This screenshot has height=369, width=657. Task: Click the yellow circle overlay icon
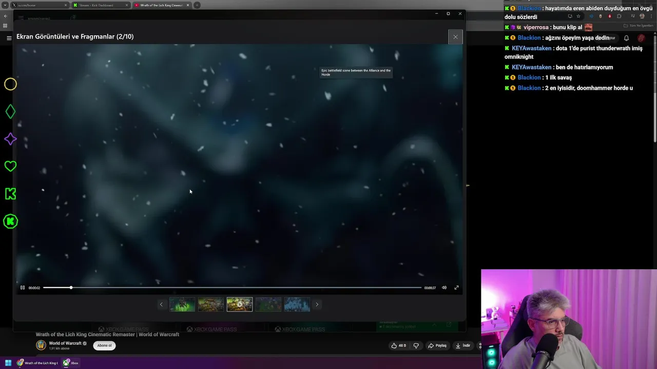(10, 84)
